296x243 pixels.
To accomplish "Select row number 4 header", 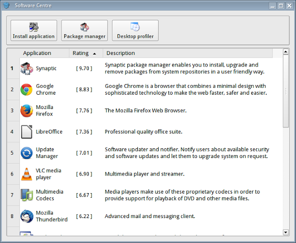I will 13,132.
